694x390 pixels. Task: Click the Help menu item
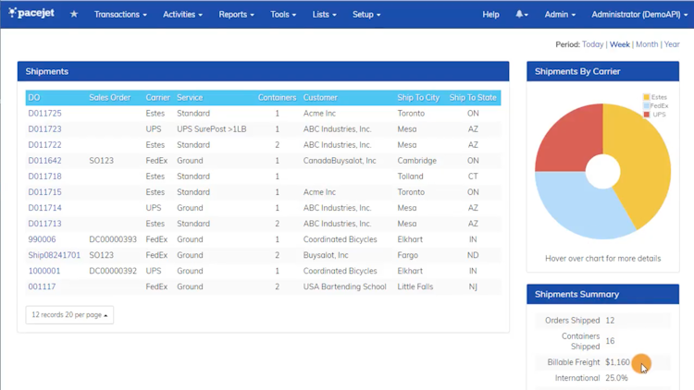coord(490,15)
